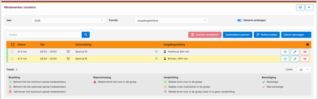Click Totaal: 2 count text
Image resolution: width=318 pixels, height=99 pixels.
point(12,69)
